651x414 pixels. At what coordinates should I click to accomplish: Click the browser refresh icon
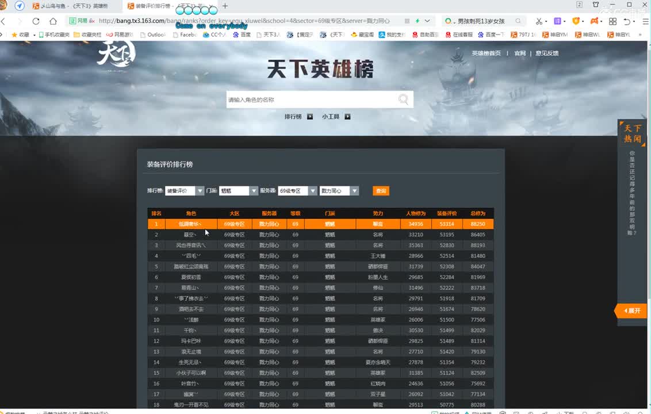tap(36, 21)
